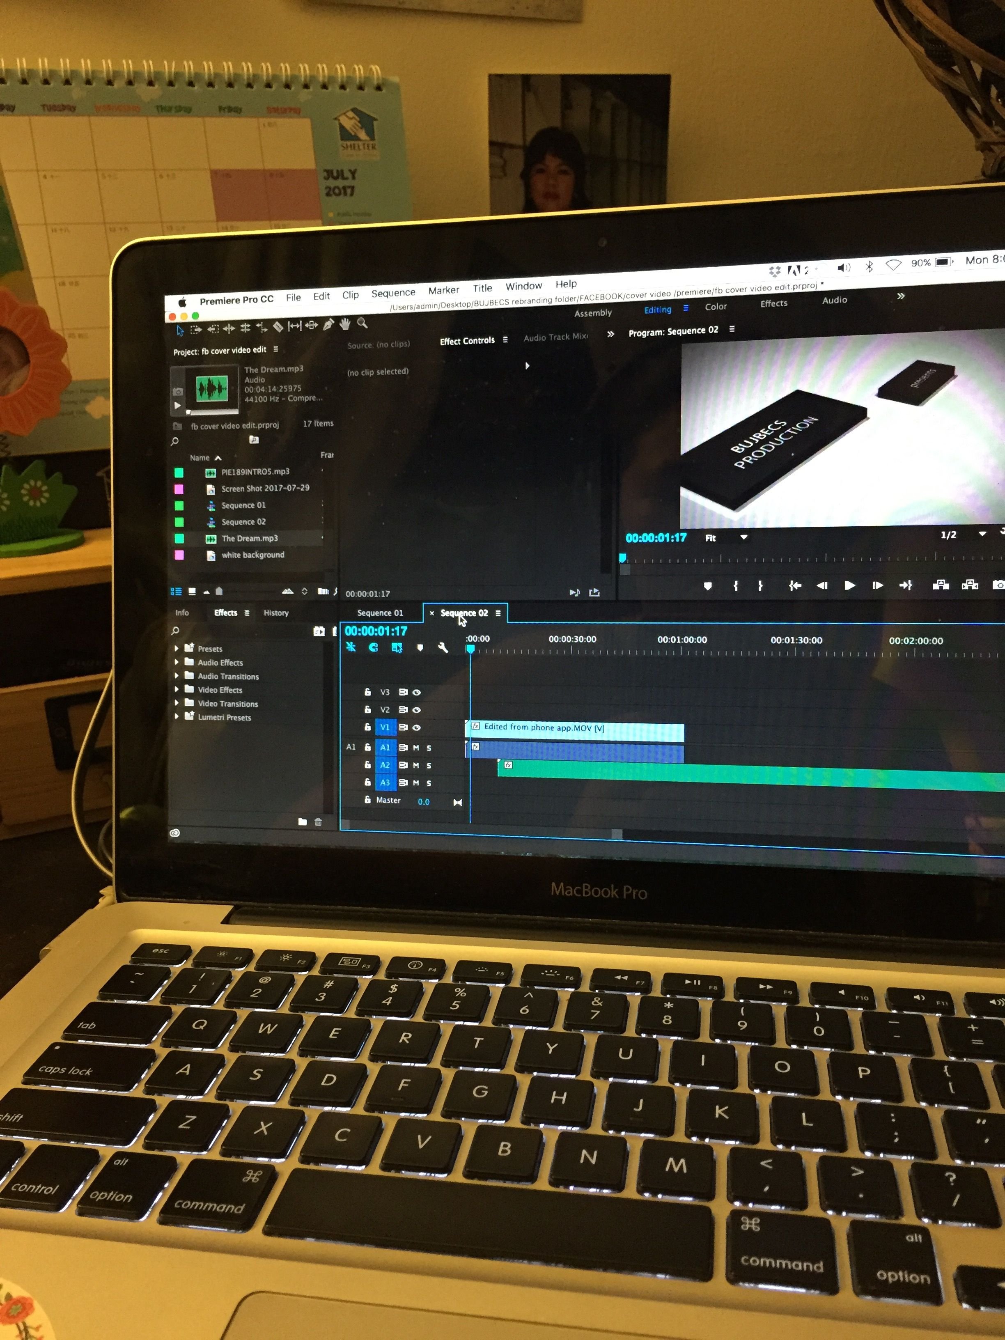
Task: Switch to the Assembly workspace
Action: tap(593, 312)
